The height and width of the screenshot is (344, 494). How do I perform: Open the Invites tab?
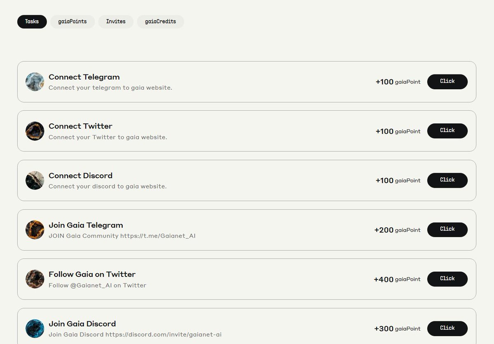(116, 22)
